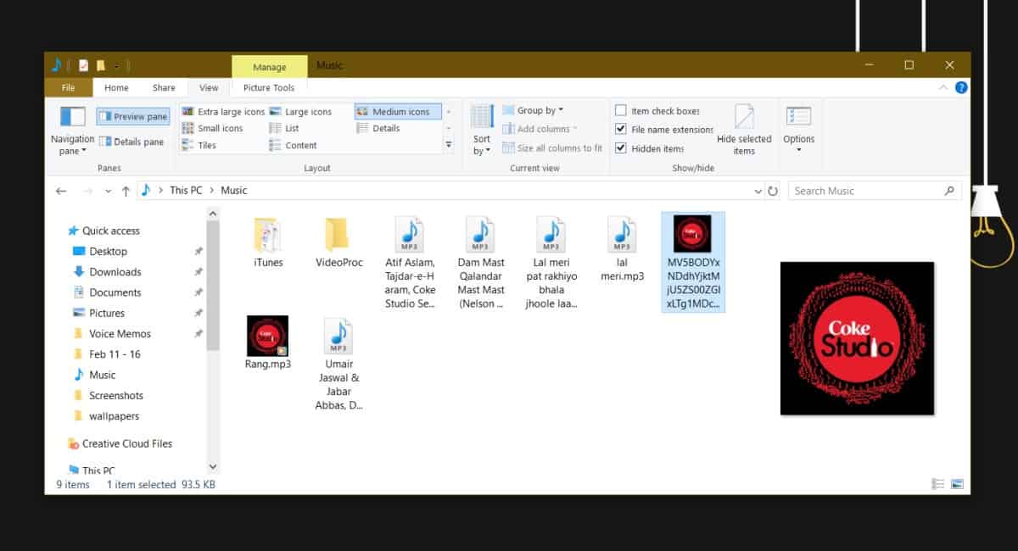The width and height of the screenshot is (1018, 551).
Task: Switch to details view in status bar
Action: (x=938, y=485)
